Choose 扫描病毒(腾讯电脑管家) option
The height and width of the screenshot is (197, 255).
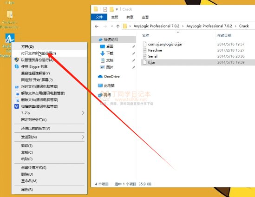click(49, 106)
